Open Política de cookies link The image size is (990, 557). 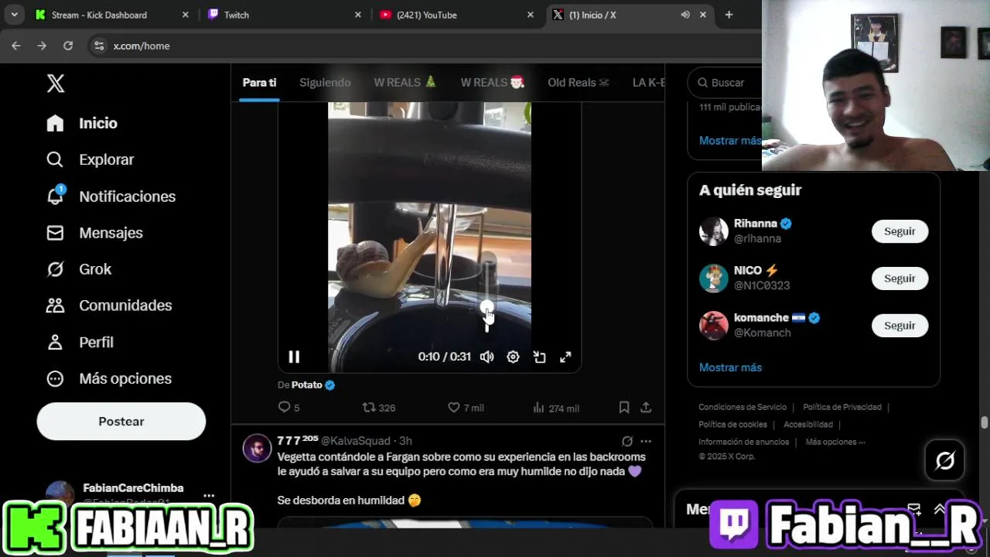coord(732,425)
